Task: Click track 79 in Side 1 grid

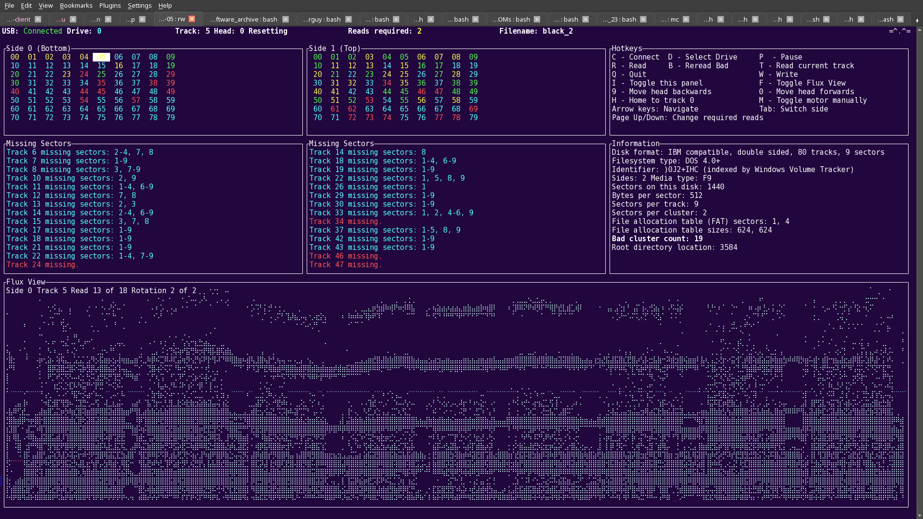Action: tap(474, 117)
